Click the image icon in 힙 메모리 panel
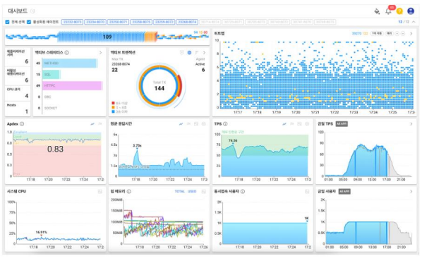The height and width of the screenshot is (258, 422). [x=204, y=191]
